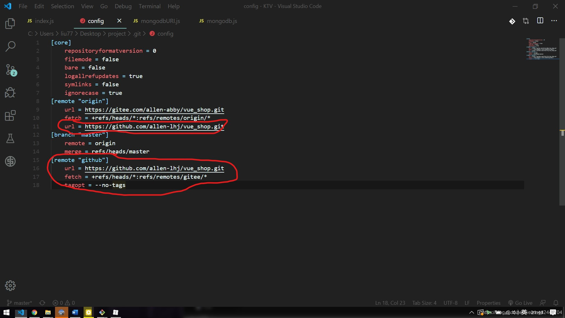This screenshot has height=318, width=565.
Task: Open Word from the taskbar
Action: (75, 312)
